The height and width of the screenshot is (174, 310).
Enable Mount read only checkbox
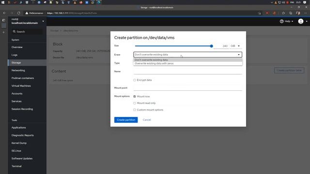click(x=135, y=103)
